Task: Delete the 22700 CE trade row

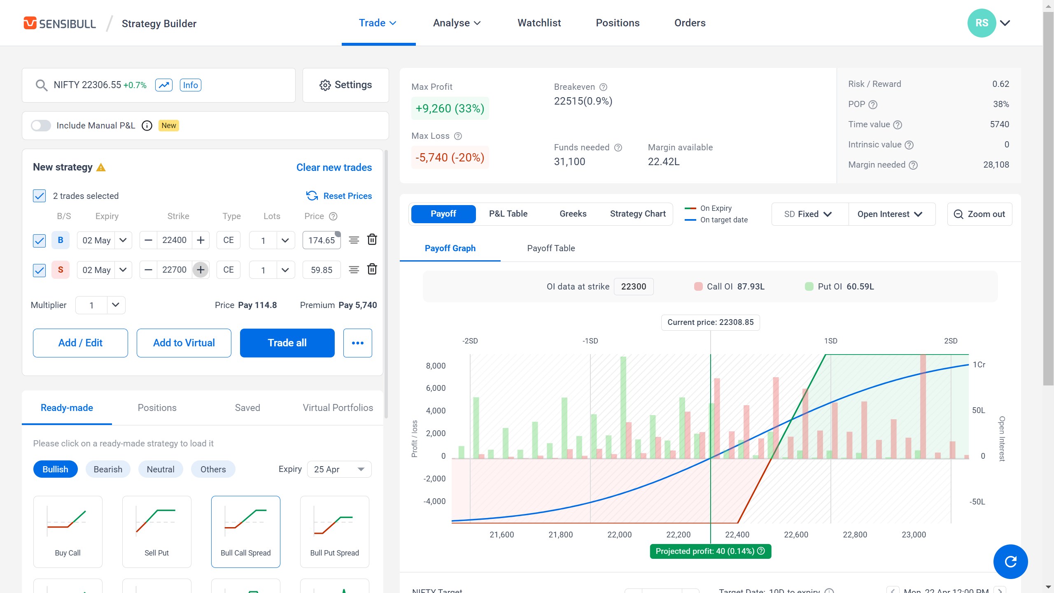Action: 372,269
